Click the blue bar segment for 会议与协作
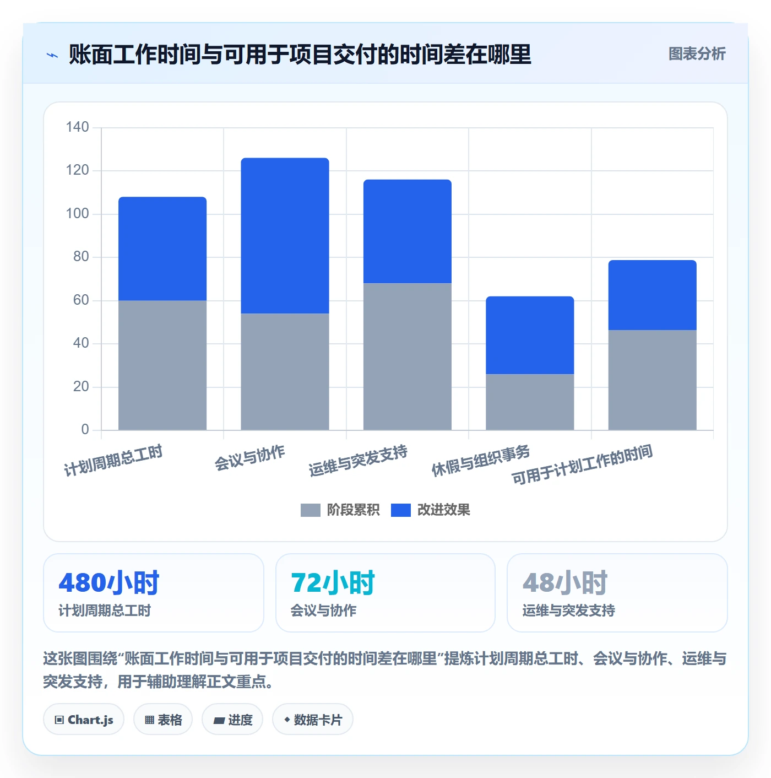Screen dimensions: 771x778 tap(285, 236)
